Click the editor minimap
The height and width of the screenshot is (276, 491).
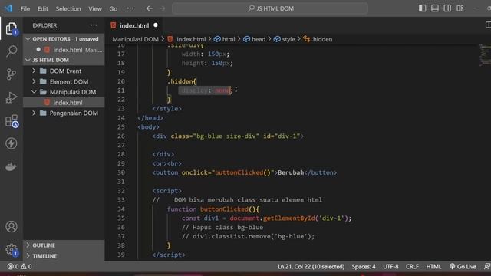(x=484, y=54)
